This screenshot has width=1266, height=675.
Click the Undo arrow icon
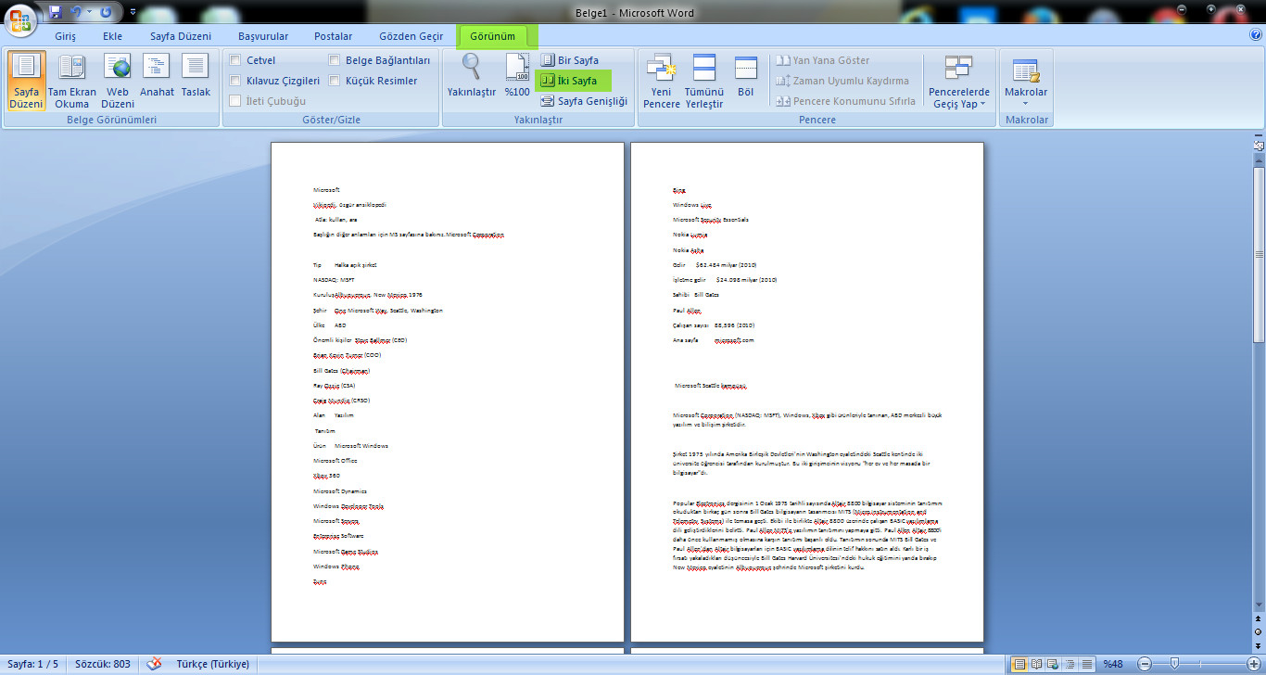(76, 12)
